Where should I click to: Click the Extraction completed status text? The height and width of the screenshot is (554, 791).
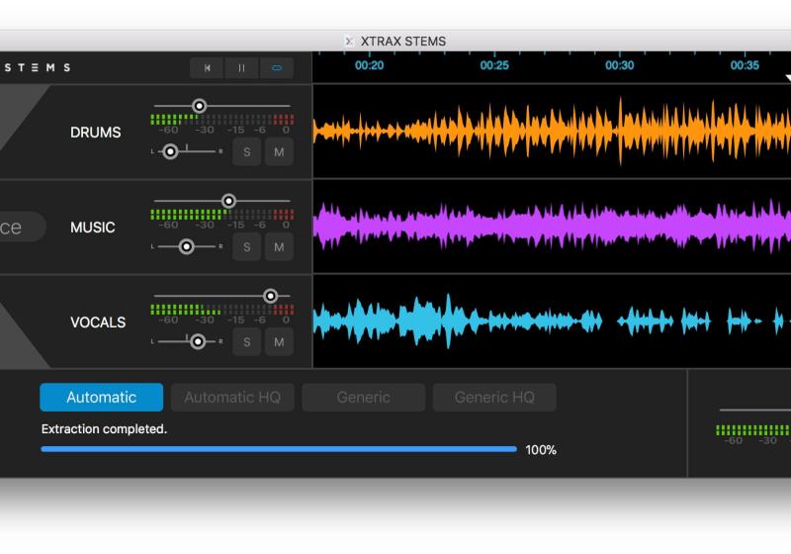104,429
